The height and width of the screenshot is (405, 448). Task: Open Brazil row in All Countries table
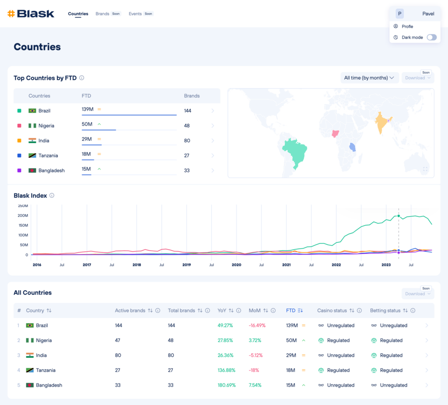pyautogui.click(x=224, y=325)
